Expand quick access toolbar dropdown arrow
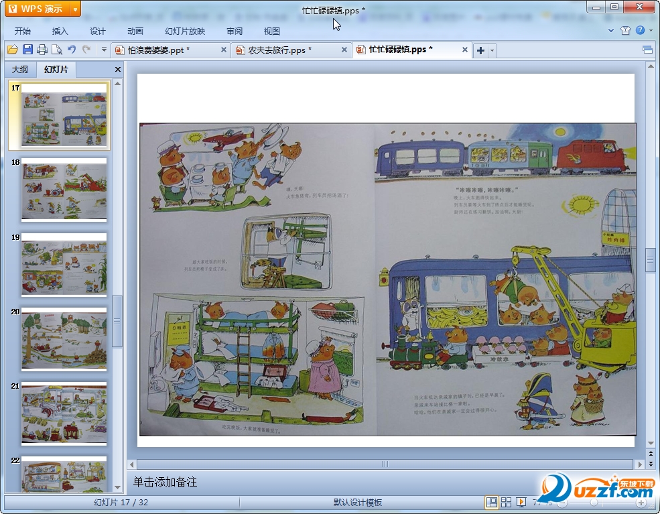The width and height of the screenshot is (660, 514). pyautogui.click(x=104, y=50)
